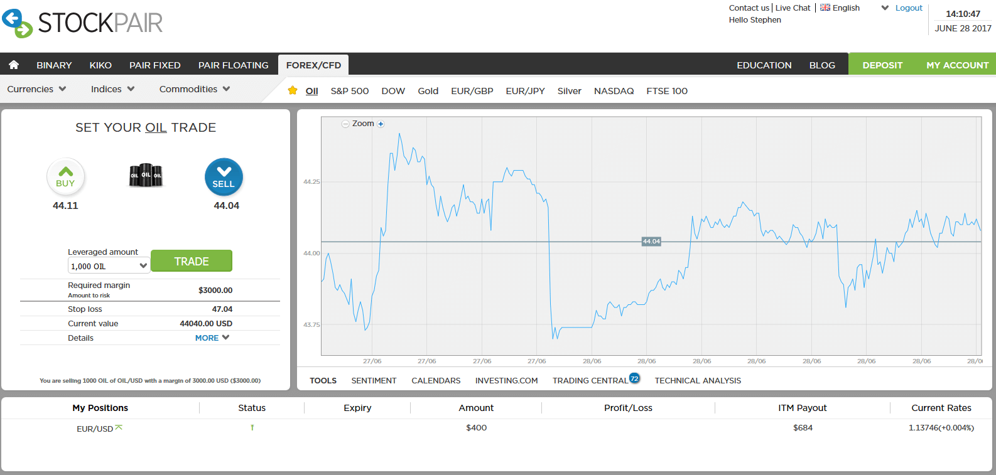This screenshot has height=475, width=996.
Task: Select the Silver asset
Action: tap(570, 91)
